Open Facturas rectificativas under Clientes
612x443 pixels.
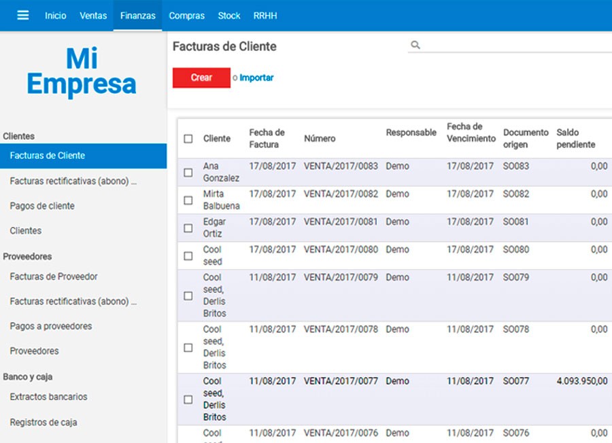point(73,181)
